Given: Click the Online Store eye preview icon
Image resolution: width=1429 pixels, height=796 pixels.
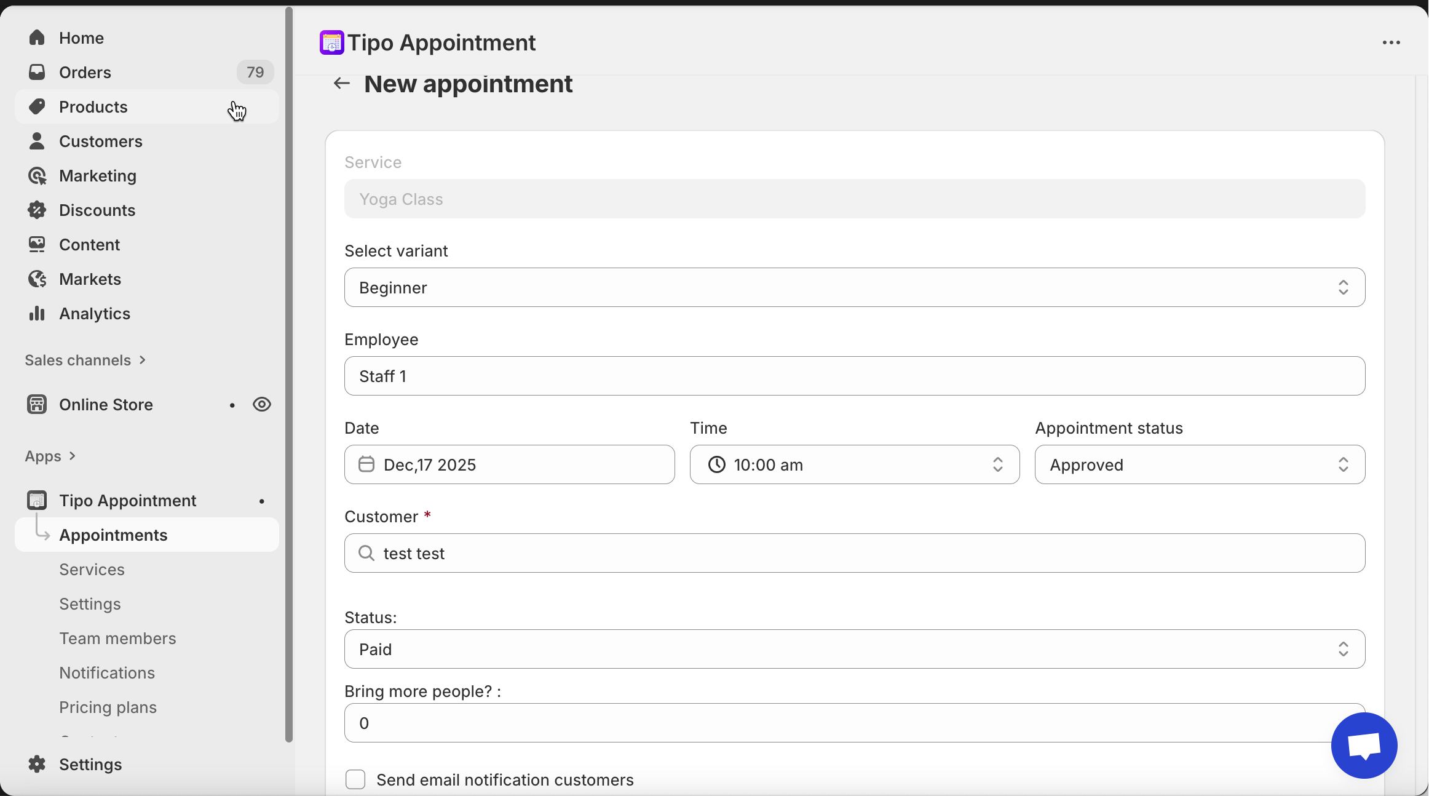Looking at the screenshot, I should click(x=262, y=405).
